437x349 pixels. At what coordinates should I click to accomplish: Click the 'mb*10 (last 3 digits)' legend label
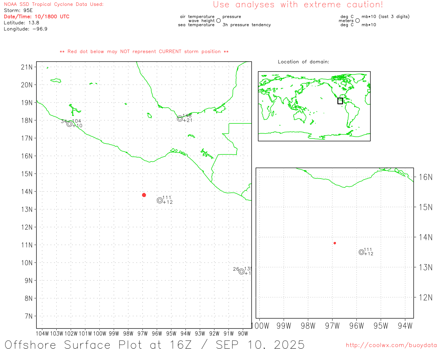(385, 17)
